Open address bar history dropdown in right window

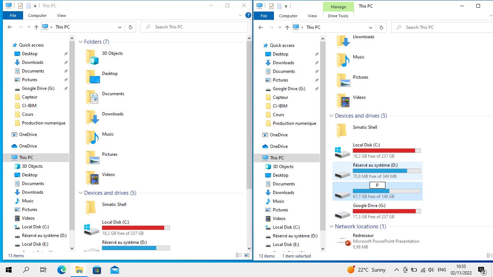[370, 27]
